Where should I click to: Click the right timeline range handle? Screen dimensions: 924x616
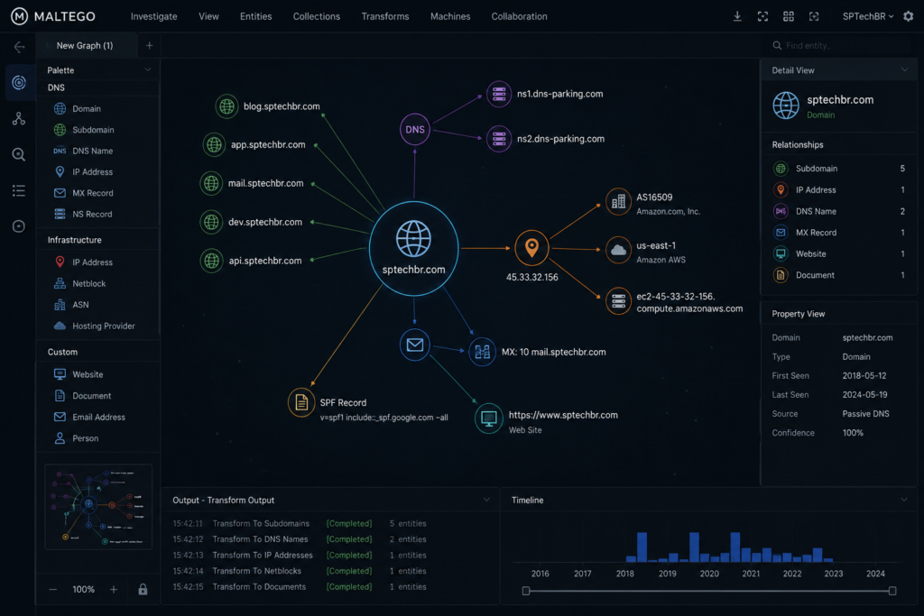tap(892, 591)
